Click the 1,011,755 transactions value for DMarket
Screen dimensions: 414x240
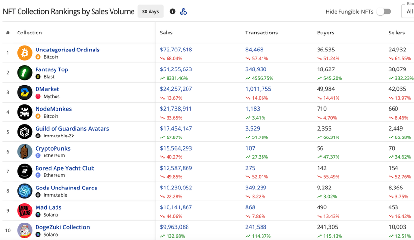point(258,89)
